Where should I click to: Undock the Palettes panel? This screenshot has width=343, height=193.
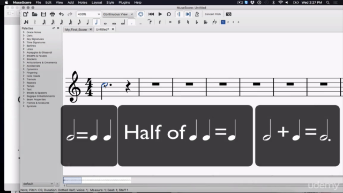tap(54, 28)
